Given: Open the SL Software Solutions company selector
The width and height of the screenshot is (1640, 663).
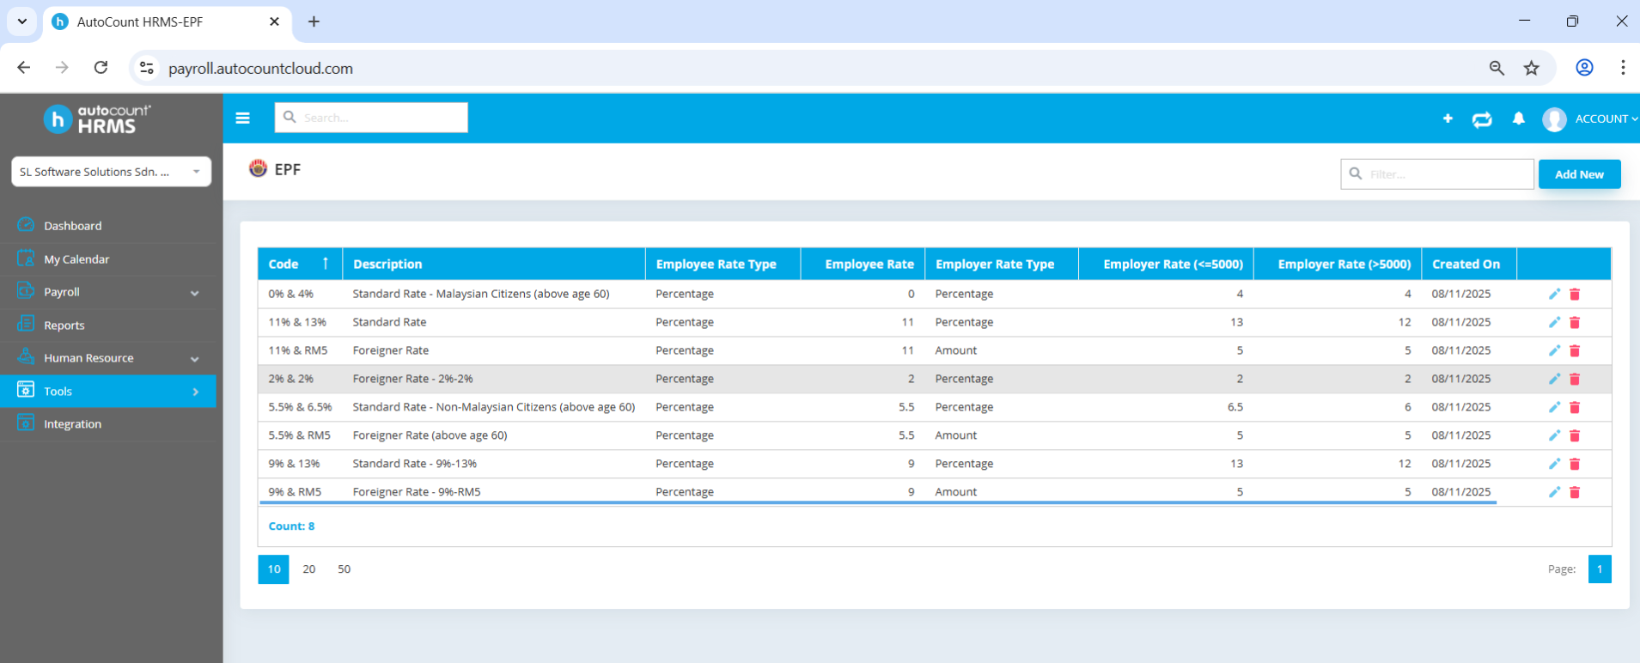Looking at the screenshot, I should point(111,172).
